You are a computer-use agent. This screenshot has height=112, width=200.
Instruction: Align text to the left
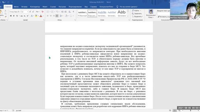tap(48, 16)
